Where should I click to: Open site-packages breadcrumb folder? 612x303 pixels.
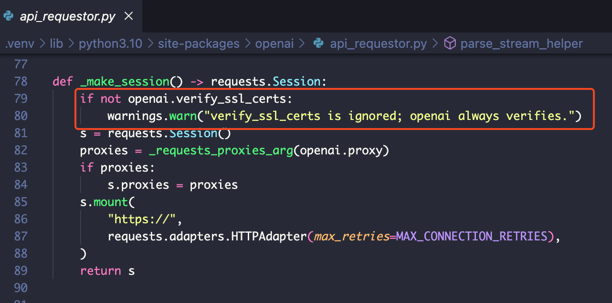click(200, 44)
